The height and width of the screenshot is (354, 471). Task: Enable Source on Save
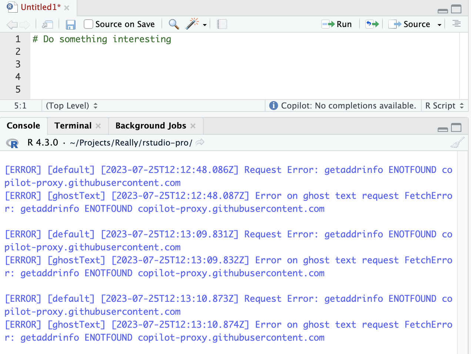point(88,24)
